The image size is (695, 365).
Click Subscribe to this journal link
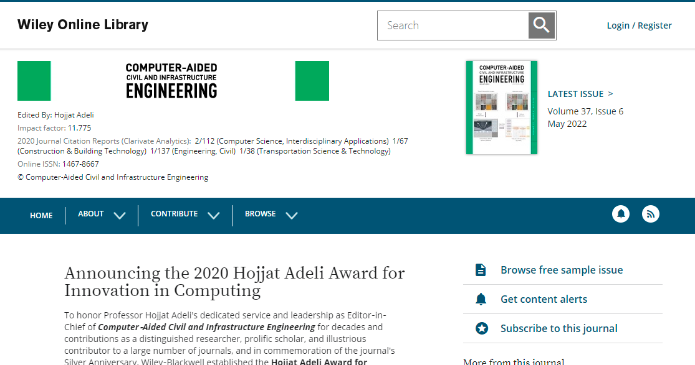coord(558,328)
